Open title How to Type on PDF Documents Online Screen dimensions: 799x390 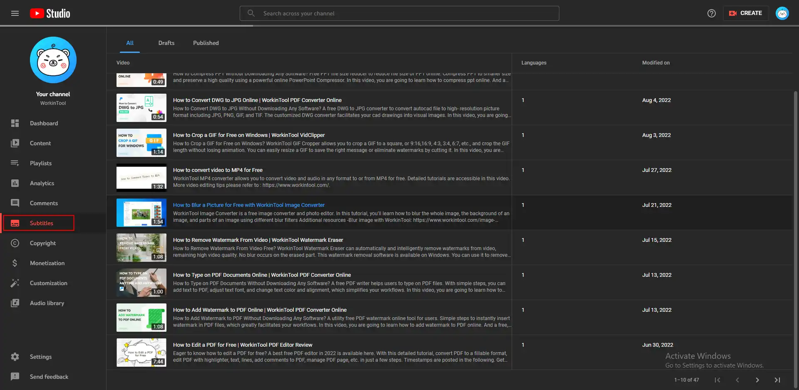(x=262, y=275)
